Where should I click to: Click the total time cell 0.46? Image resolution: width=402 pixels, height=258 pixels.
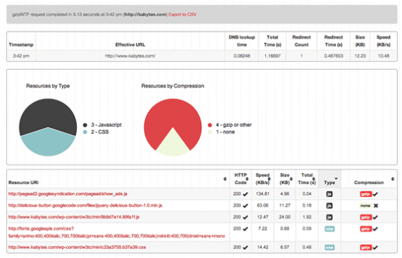(306, 247)
